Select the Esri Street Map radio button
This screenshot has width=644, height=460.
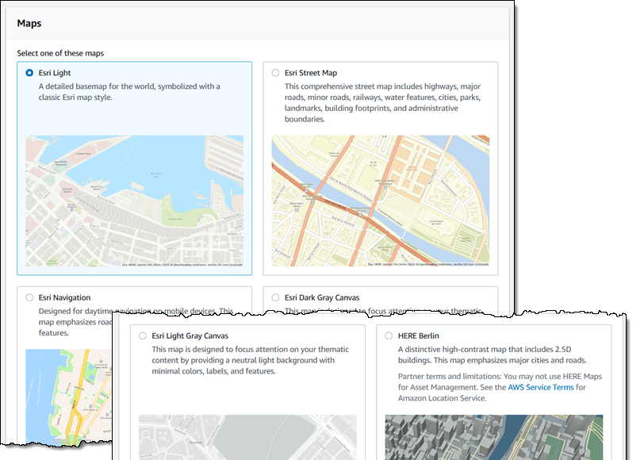click(275, 73)
